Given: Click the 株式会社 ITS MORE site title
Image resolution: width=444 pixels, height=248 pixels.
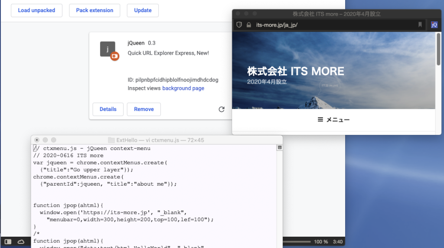Looking at the screenshot, I should tap(295, 71).
